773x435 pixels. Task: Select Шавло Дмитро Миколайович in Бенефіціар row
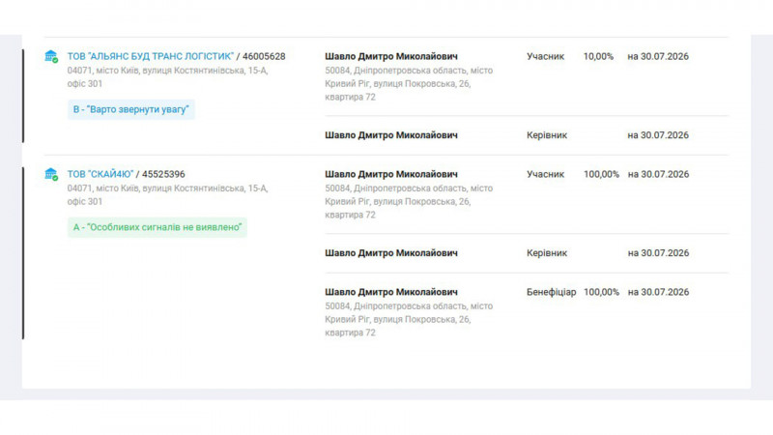tap(391, 292)
